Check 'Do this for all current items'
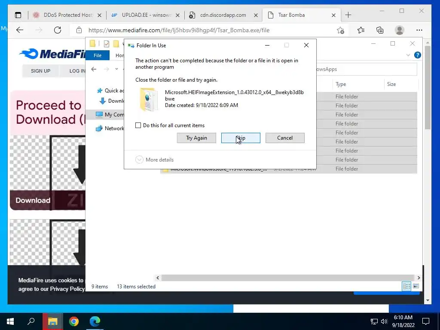Image resolution: width=440 pixels, height=330 pixels. [138, 125]
